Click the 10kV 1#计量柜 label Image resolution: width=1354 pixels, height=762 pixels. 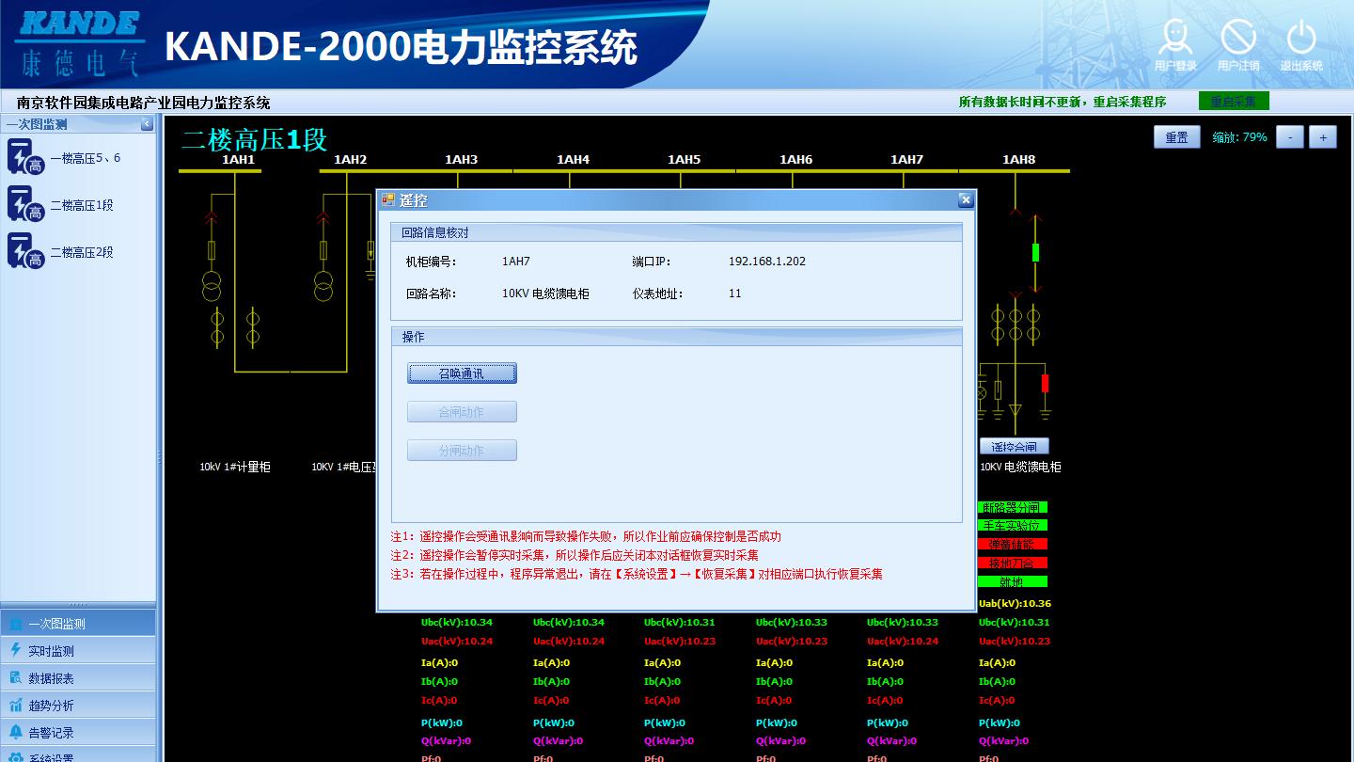pos(234,467)
